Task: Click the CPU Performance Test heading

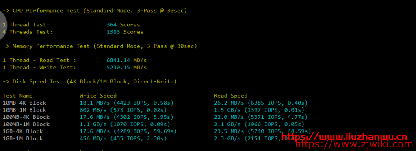Action: (95, 11)
